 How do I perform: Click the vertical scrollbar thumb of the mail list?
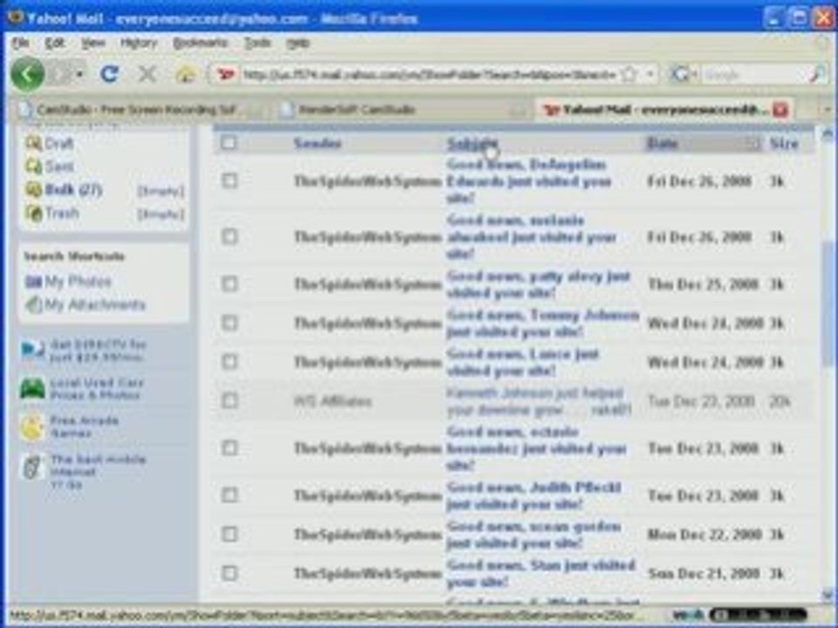pos(827,305)
